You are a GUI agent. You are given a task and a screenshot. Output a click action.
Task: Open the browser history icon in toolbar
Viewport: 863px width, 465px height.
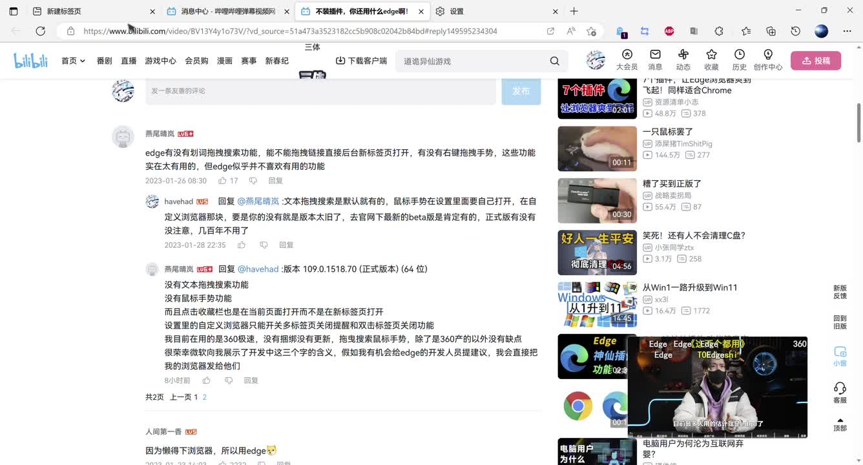click(796, 31)
